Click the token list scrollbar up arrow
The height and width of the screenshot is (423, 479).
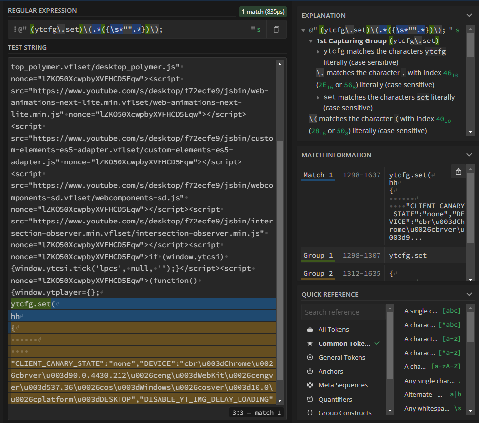pos(470,309)
